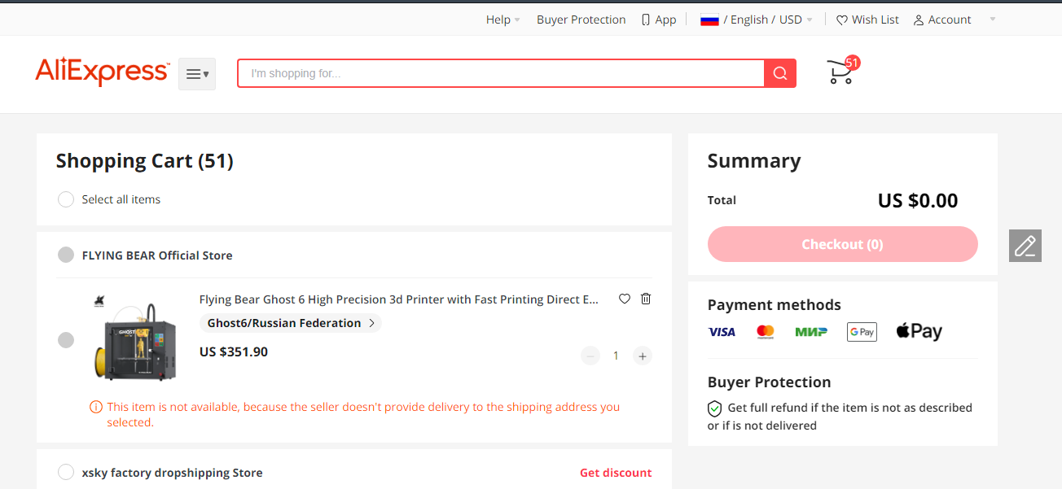Click the Shopping Cart (51) heading

pyautogui.click(x=145, y=161)
